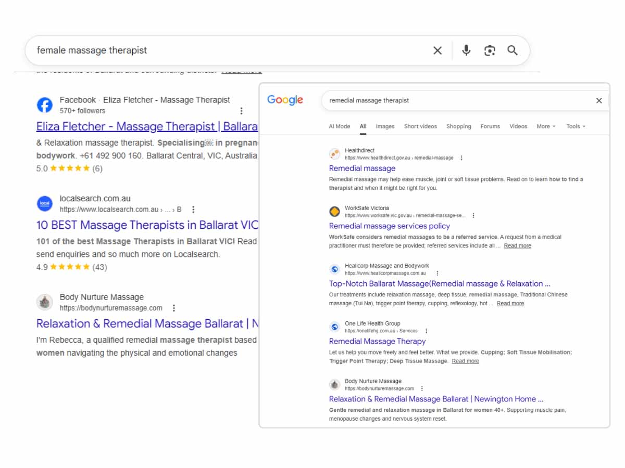
Task: Click Body Nurture Massage favicon in front window
Action: click(335, 385)
